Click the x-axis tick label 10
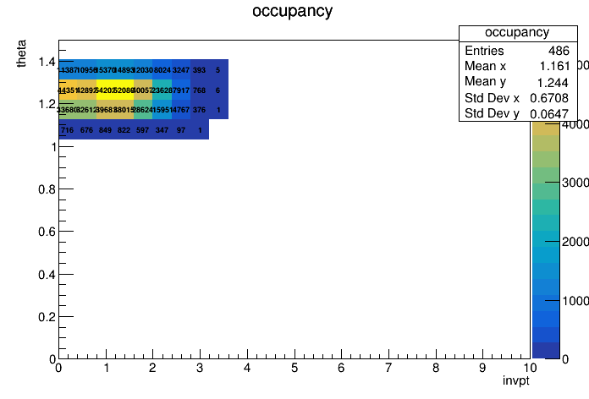 pyautogui.click(x=530, y=368)
